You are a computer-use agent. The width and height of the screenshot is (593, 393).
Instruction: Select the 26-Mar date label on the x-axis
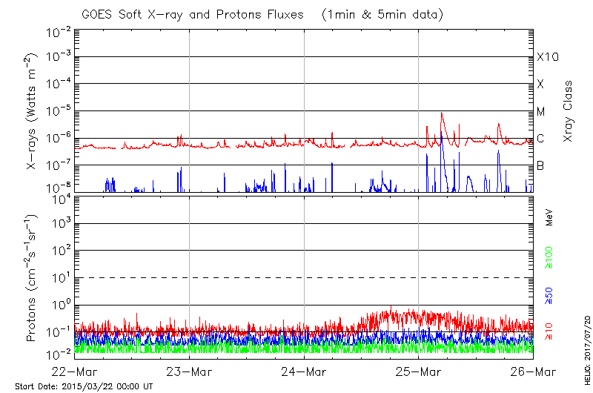click(532, 370)
